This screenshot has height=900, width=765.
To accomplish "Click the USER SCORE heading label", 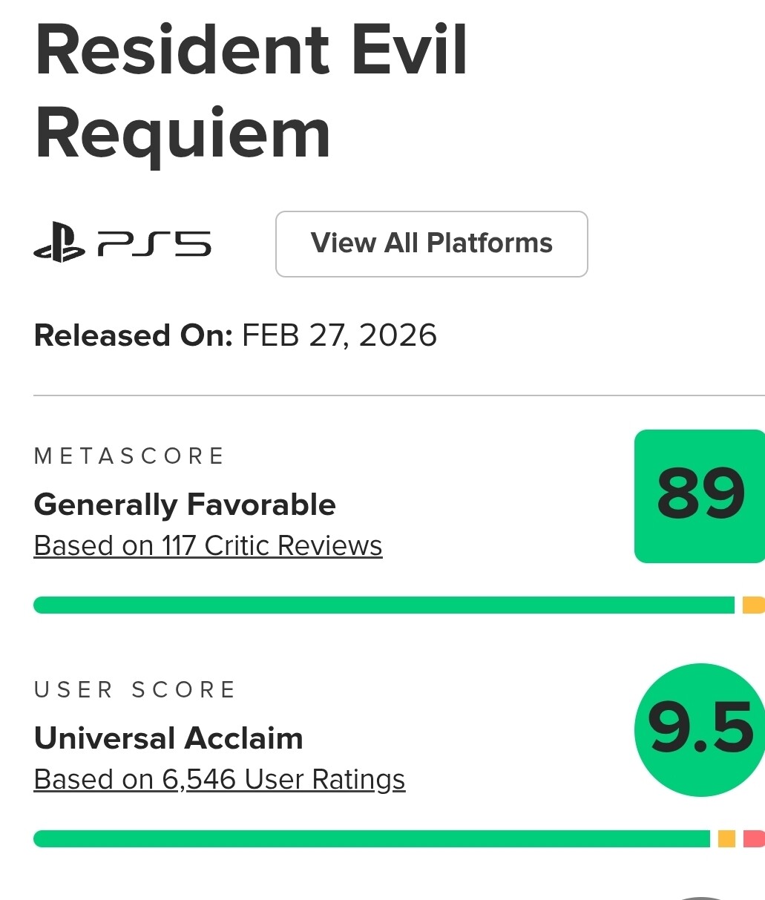I will (x=135, y=690).
